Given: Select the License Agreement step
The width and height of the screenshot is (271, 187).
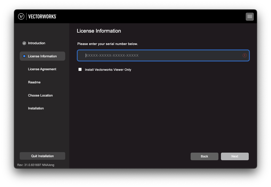Looking at the screenshot, I should click(x=42, y=69).
